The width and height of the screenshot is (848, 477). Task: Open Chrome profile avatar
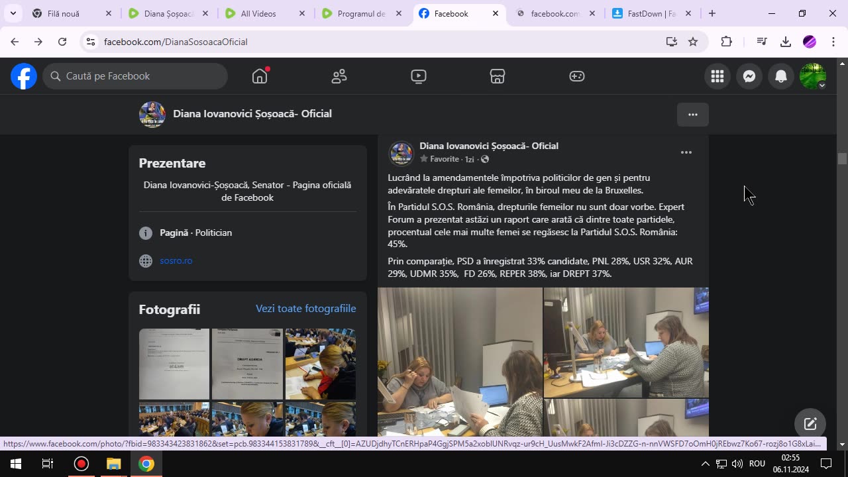click(x=810, y=42)
